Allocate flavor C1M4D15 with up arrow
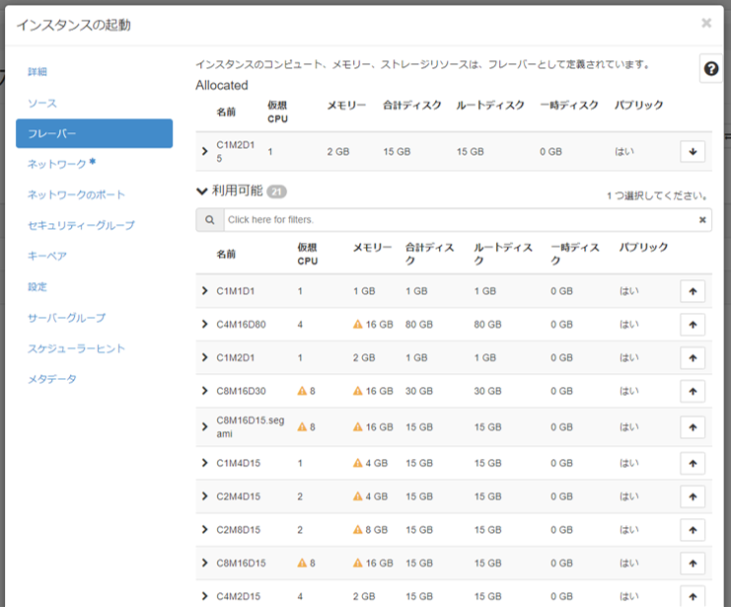731x607 pixels. click(693, 463)
